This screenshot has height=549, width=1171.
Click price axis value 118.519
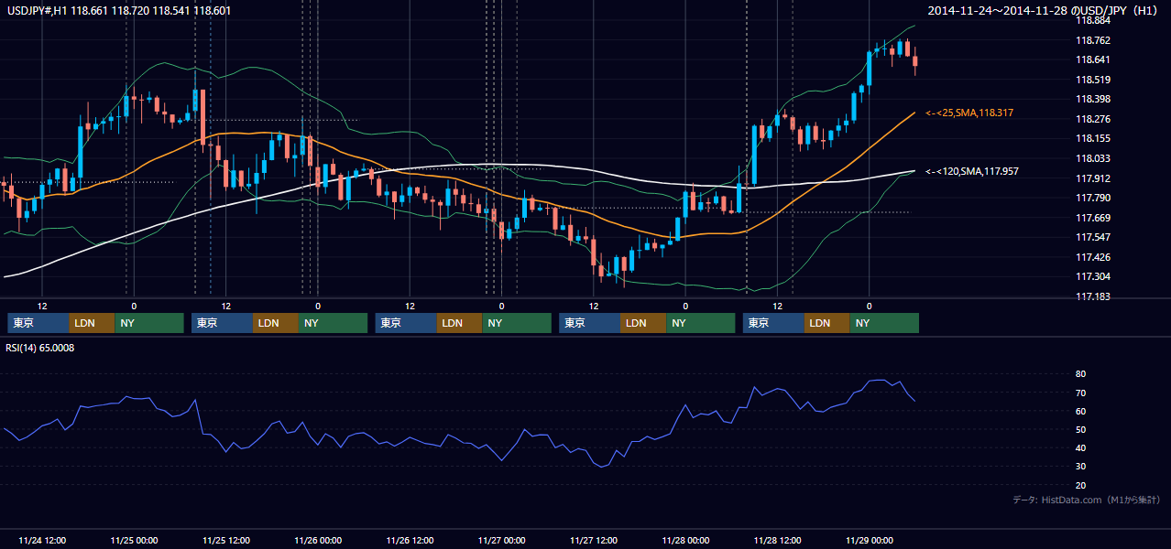(x=1093, y=80)
